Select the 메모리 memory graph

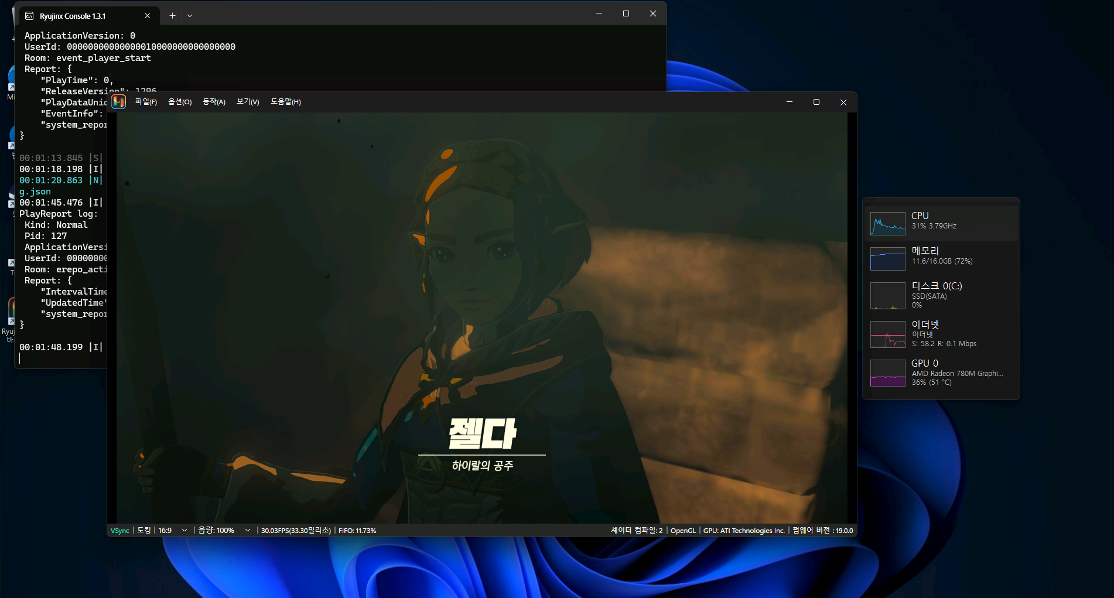click(x=887, y=259)
